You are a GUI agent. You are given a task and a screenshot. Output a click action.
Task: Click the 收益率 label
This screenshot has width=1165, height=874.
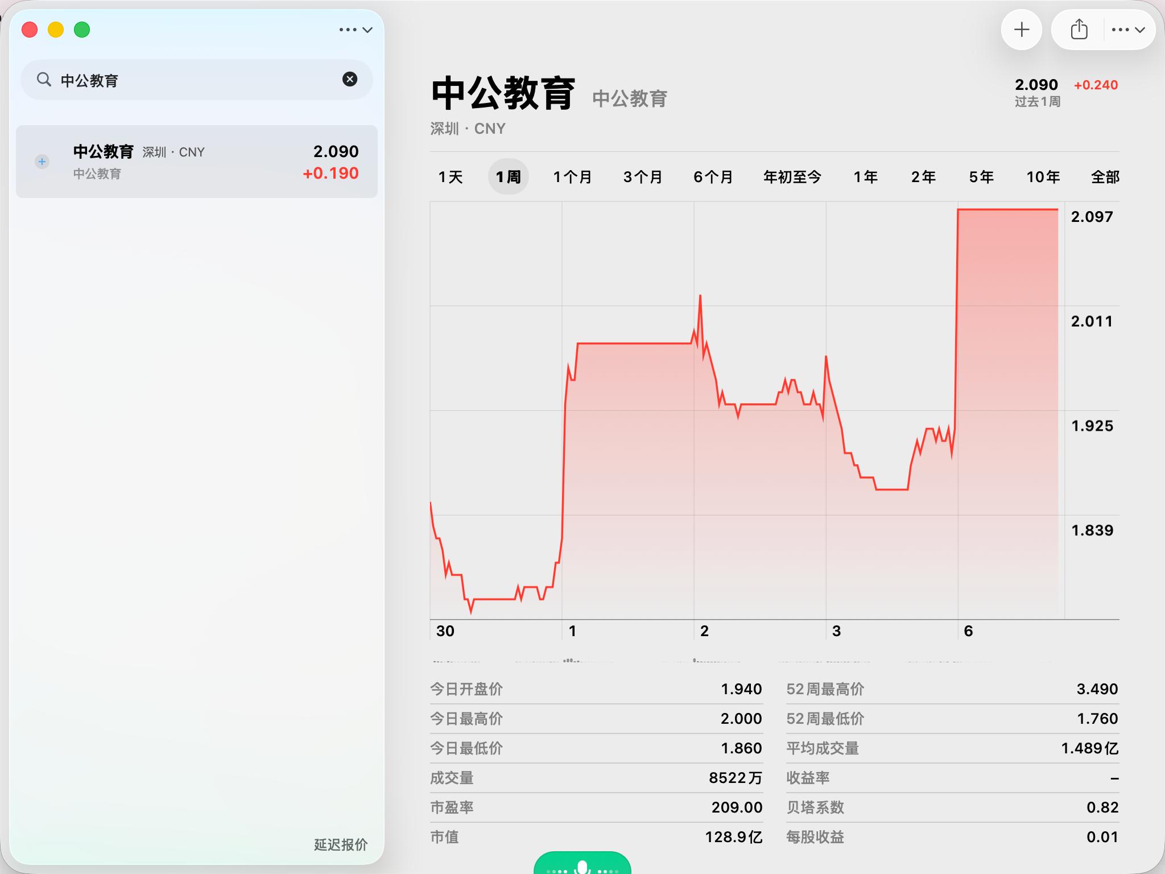tap(808, 778)
